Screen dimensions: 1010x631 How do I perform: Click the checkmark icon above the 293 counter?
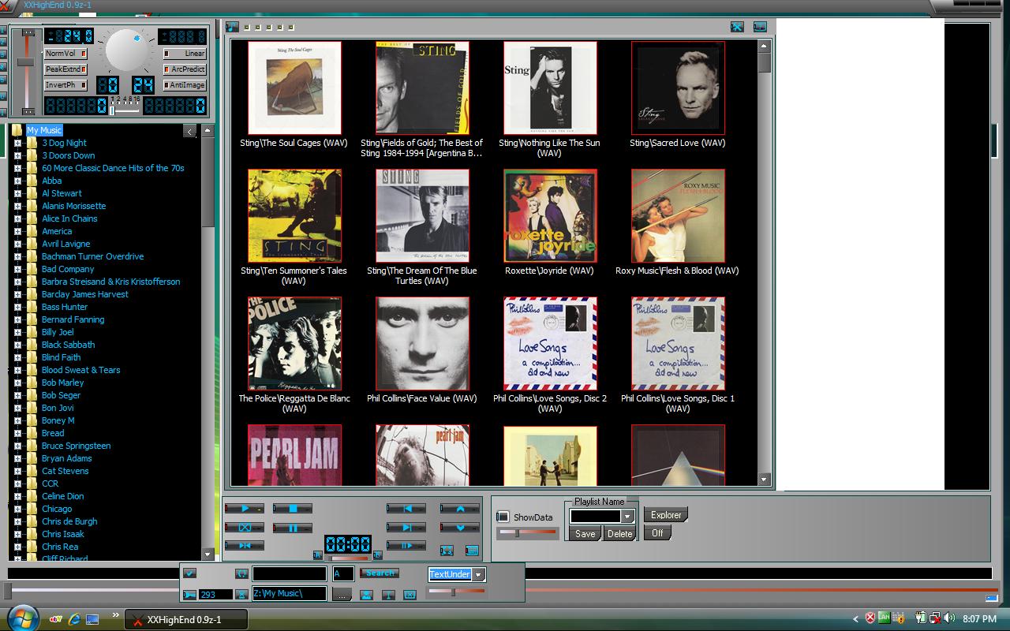[189, 573]
